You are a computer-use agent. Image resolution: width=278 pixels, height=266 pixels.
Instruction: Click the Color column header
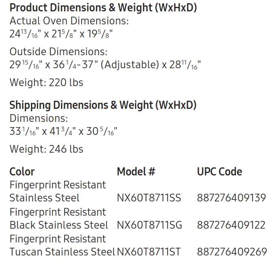[x=22, y=172]
